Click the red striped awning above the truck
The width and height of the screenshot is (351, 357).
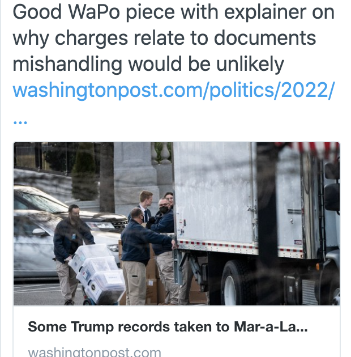click(x=311, y=149)
